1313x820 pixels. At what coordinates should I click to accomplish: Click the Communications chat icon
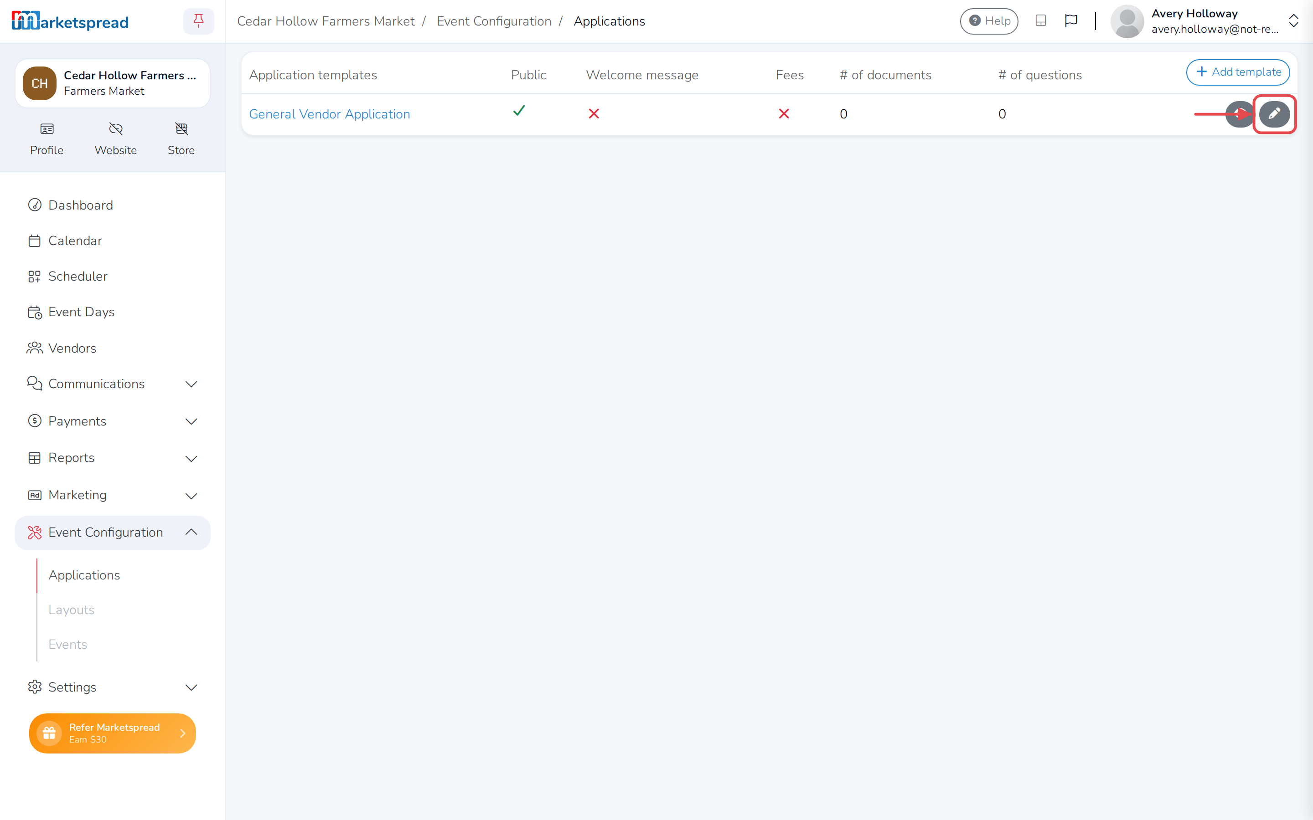tap(35, 384)
